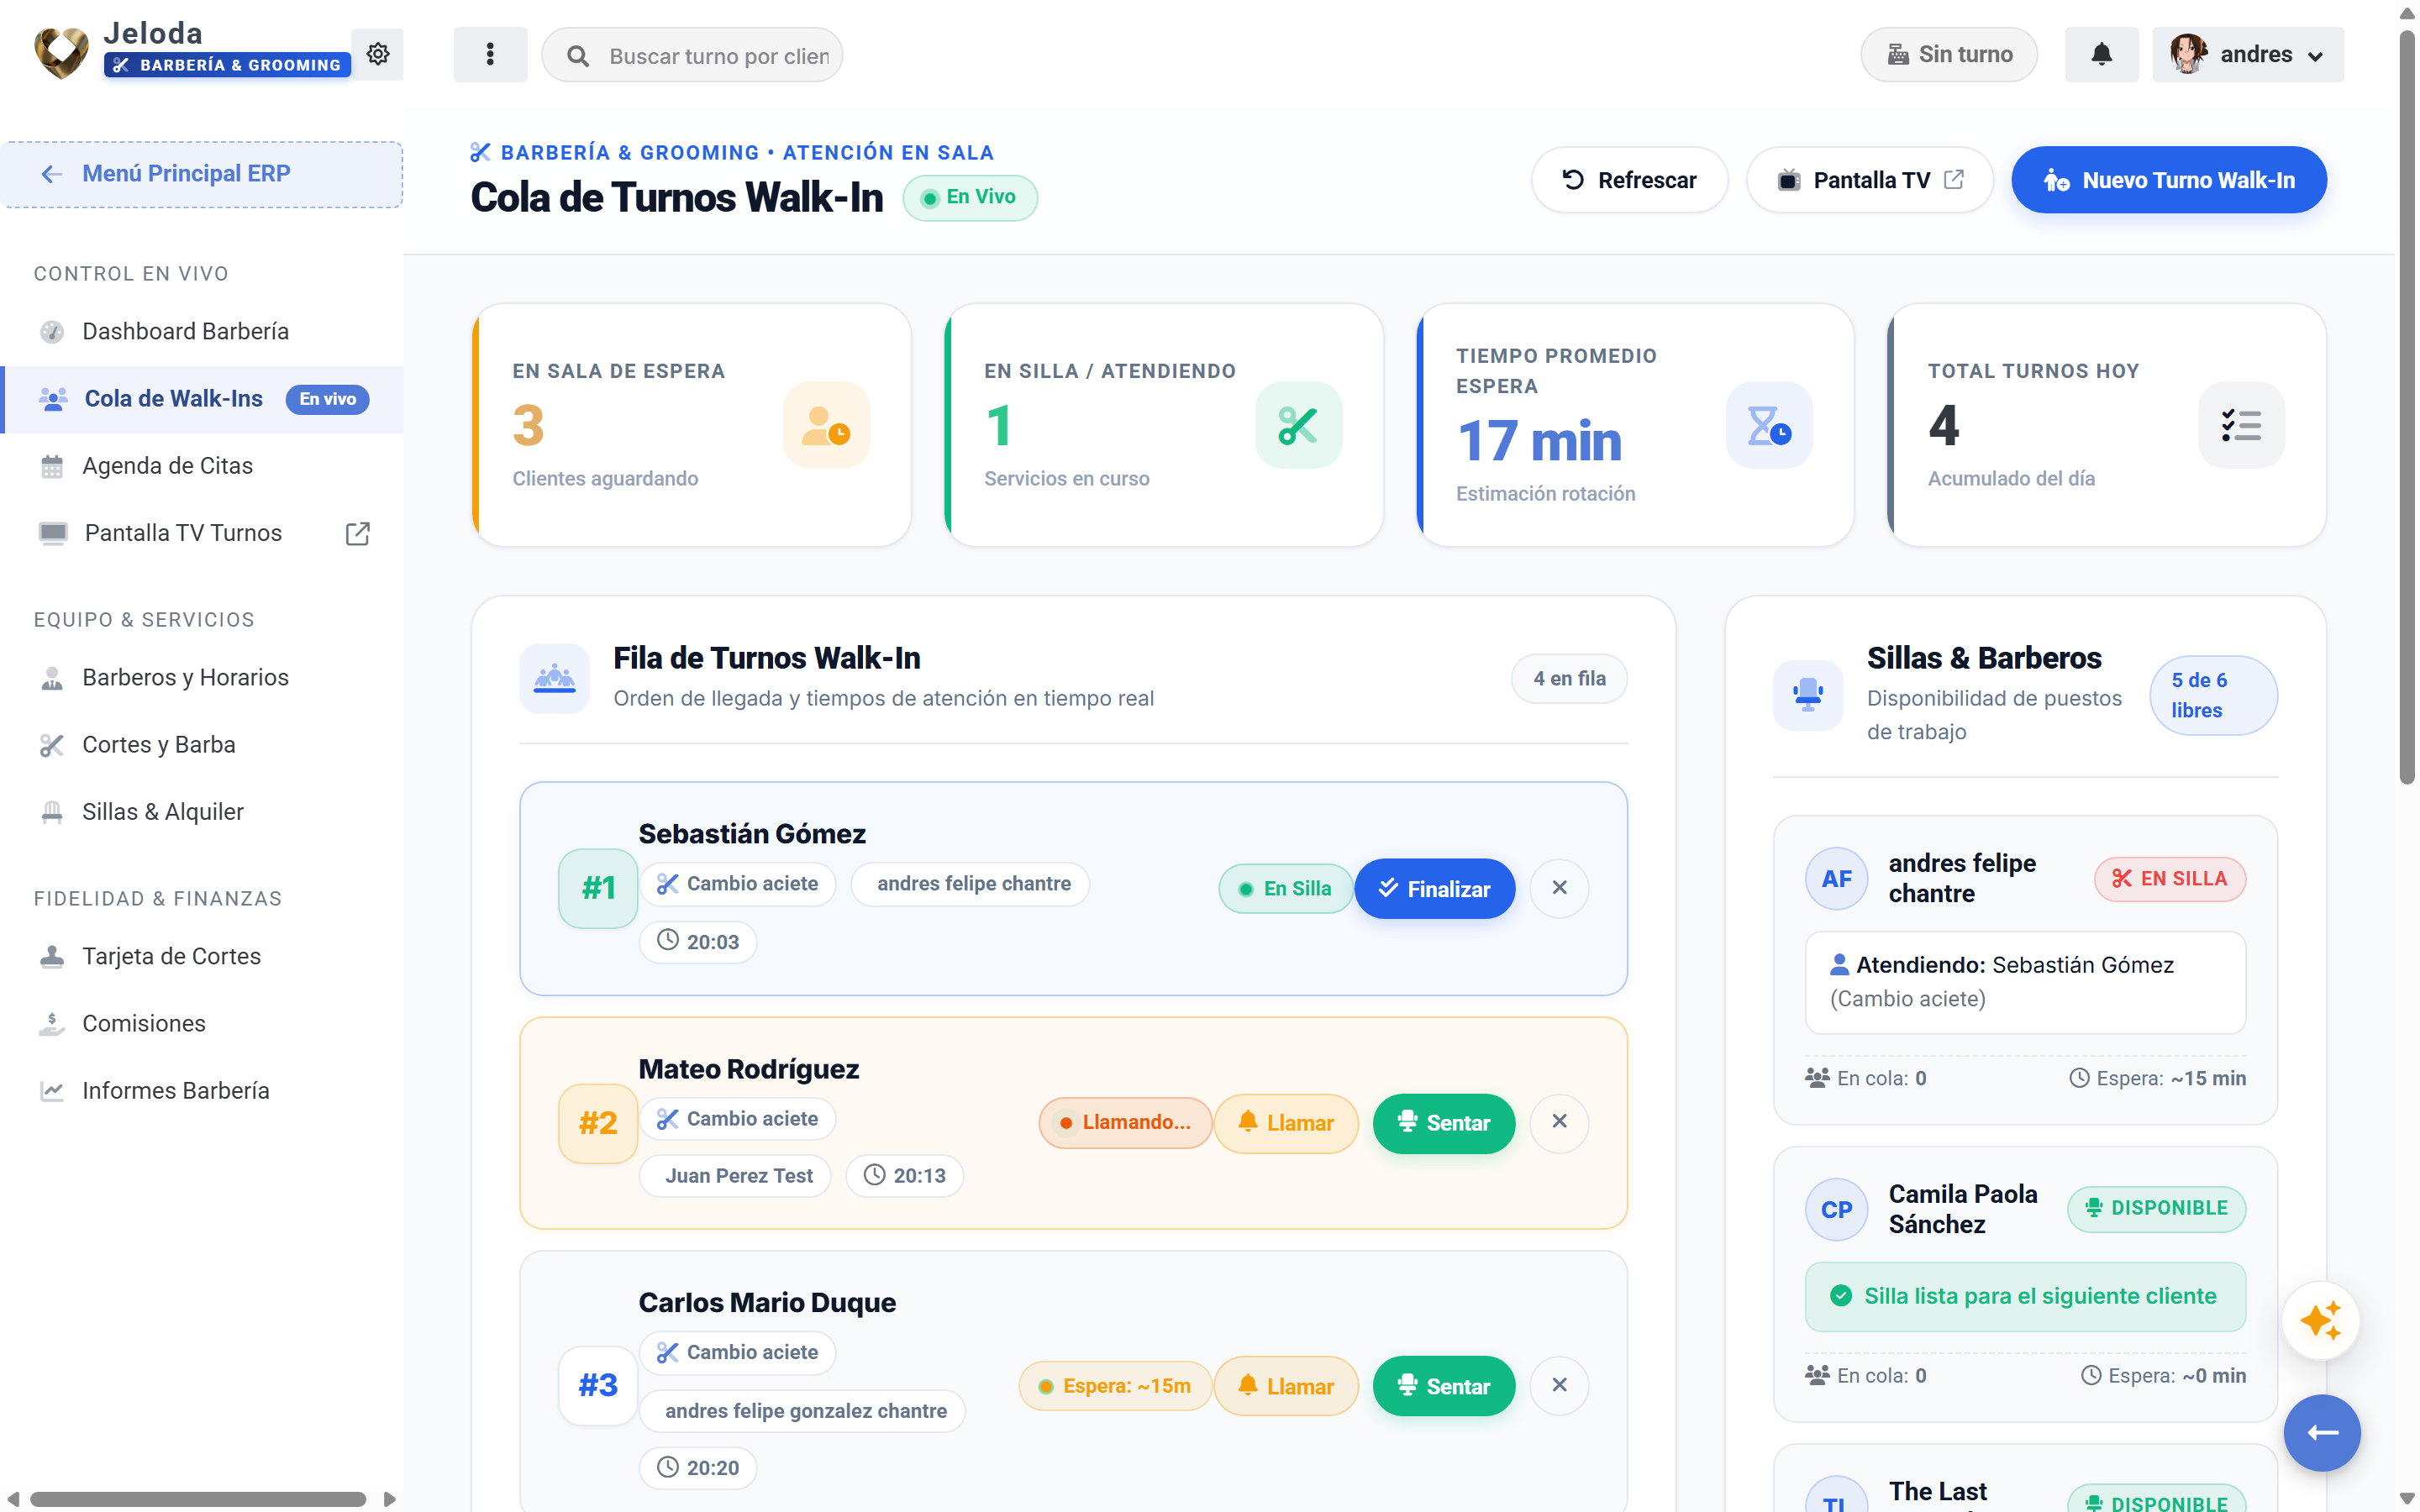Click the '17 min' average wait value
Viewport: 2420px width, 1512px height.
tap(1539, 441)
